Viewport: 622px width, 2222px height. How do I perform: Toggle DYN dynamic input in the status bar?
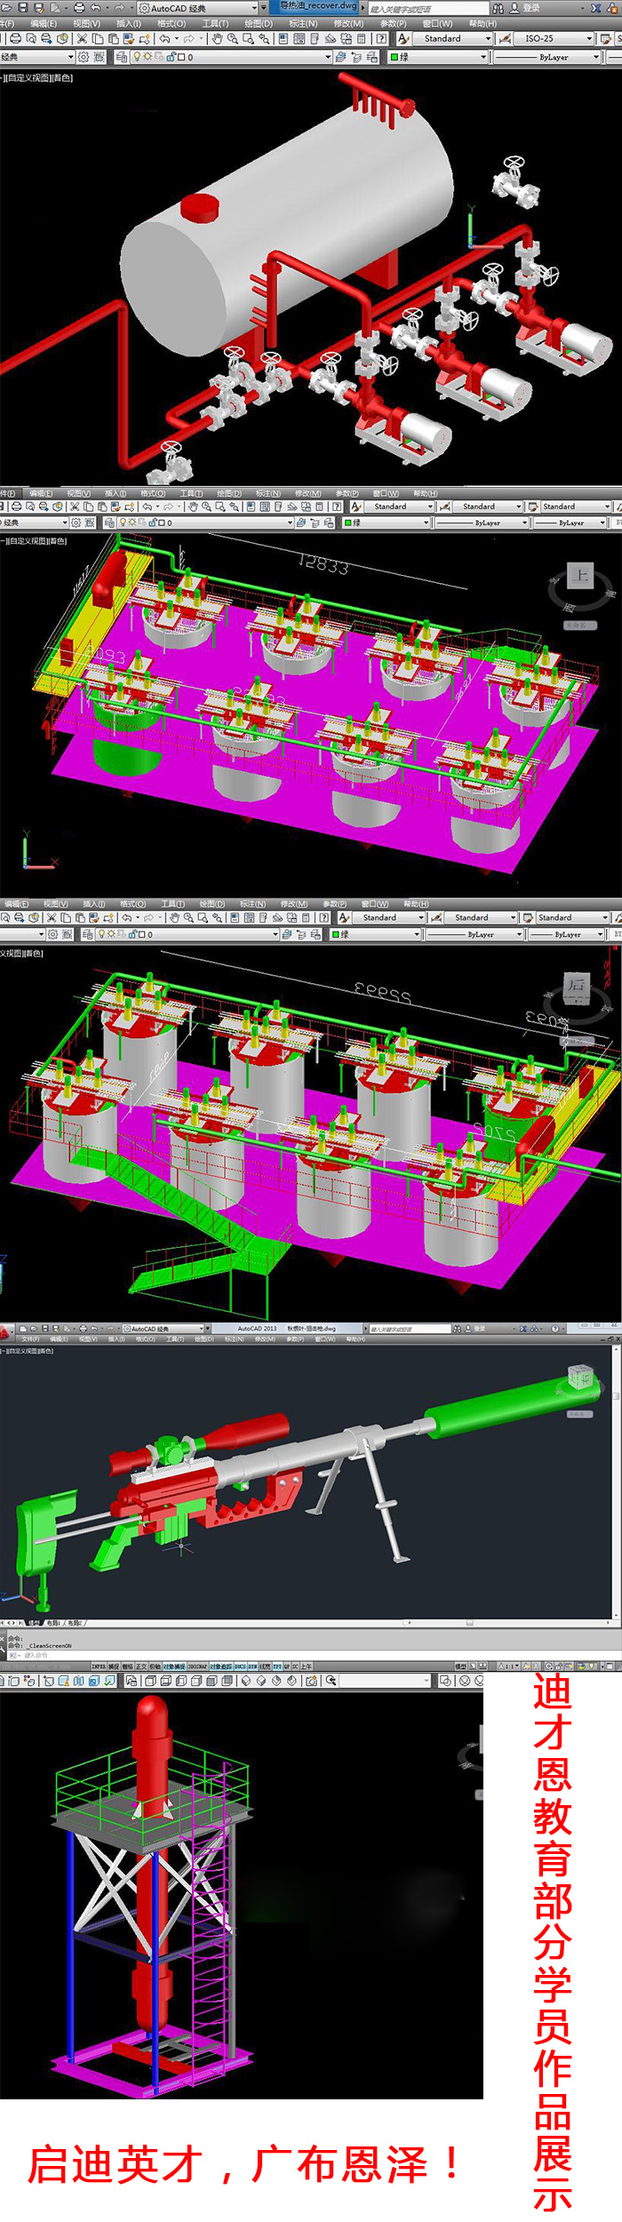pyautogui.click(x=252, y=1666)
